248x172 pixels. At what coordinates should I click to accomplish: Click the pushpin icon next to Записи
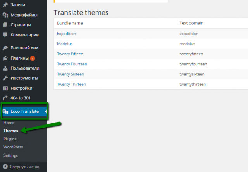(x=5, y=5)
